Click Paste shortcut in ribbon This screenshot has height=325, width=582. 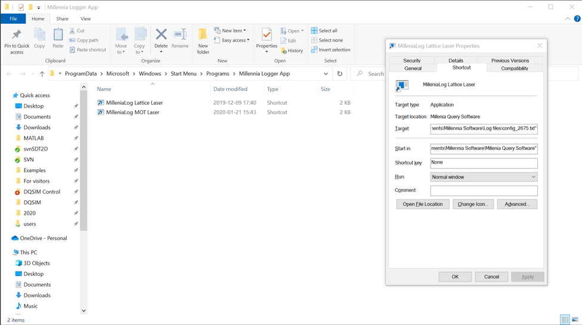point(88,50)
